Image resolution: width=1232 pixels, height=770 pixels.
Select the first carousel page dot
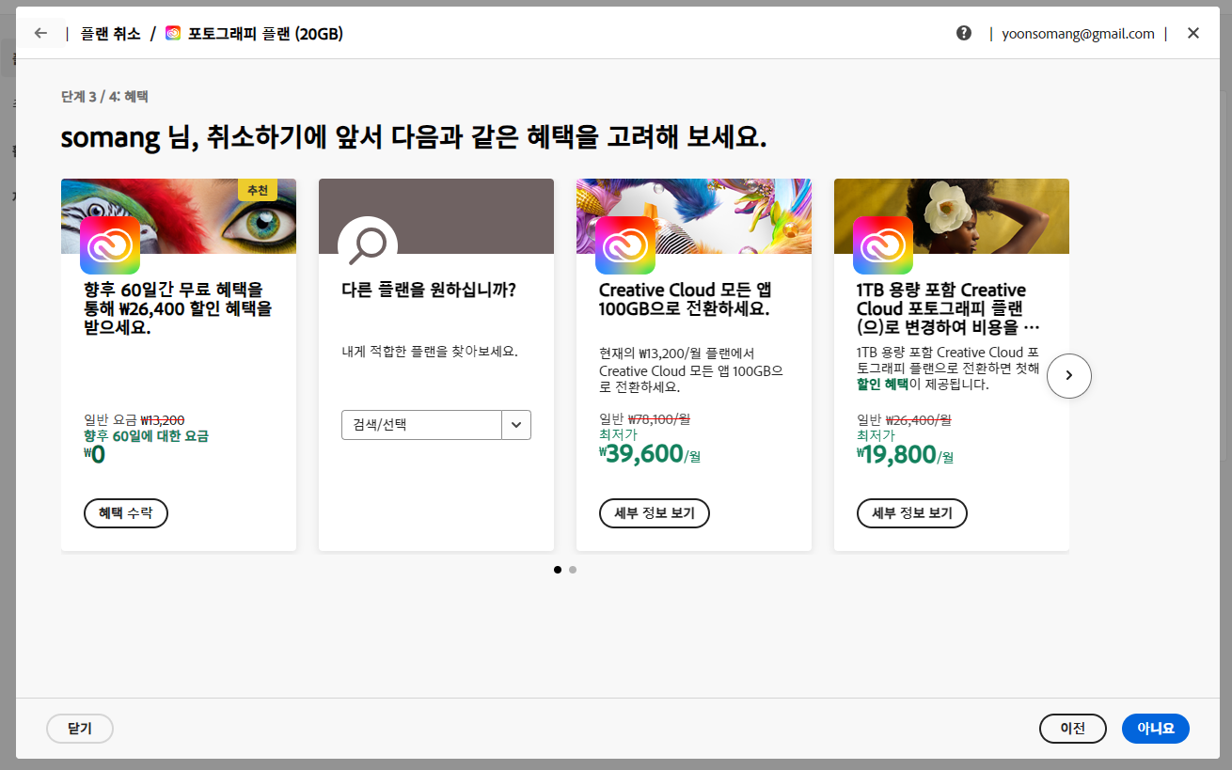558,569
